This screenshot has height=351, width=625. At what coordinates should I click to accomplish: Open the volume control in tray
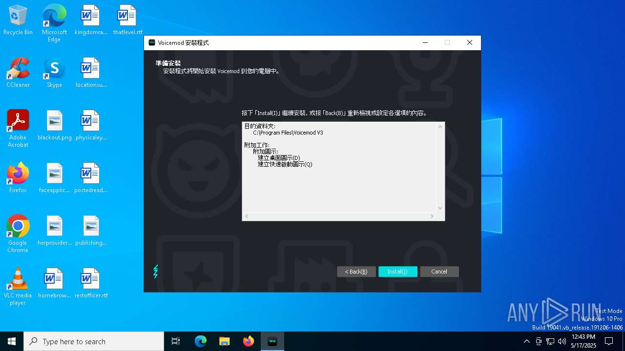[x=562, y=341]
